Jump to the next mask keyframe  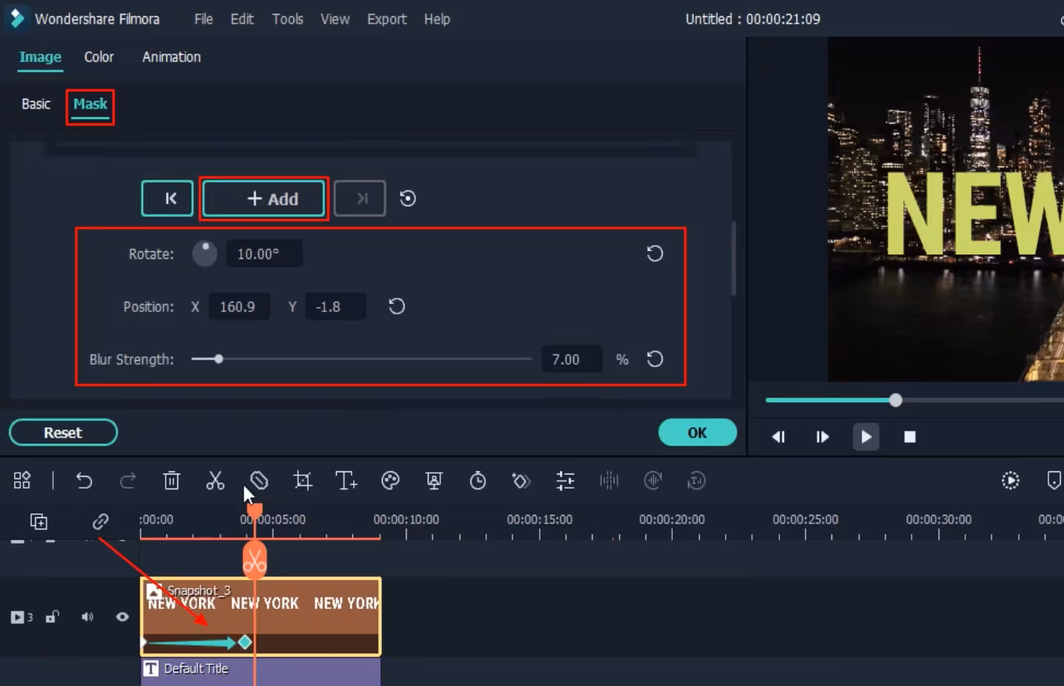click(x=360, y=198)
